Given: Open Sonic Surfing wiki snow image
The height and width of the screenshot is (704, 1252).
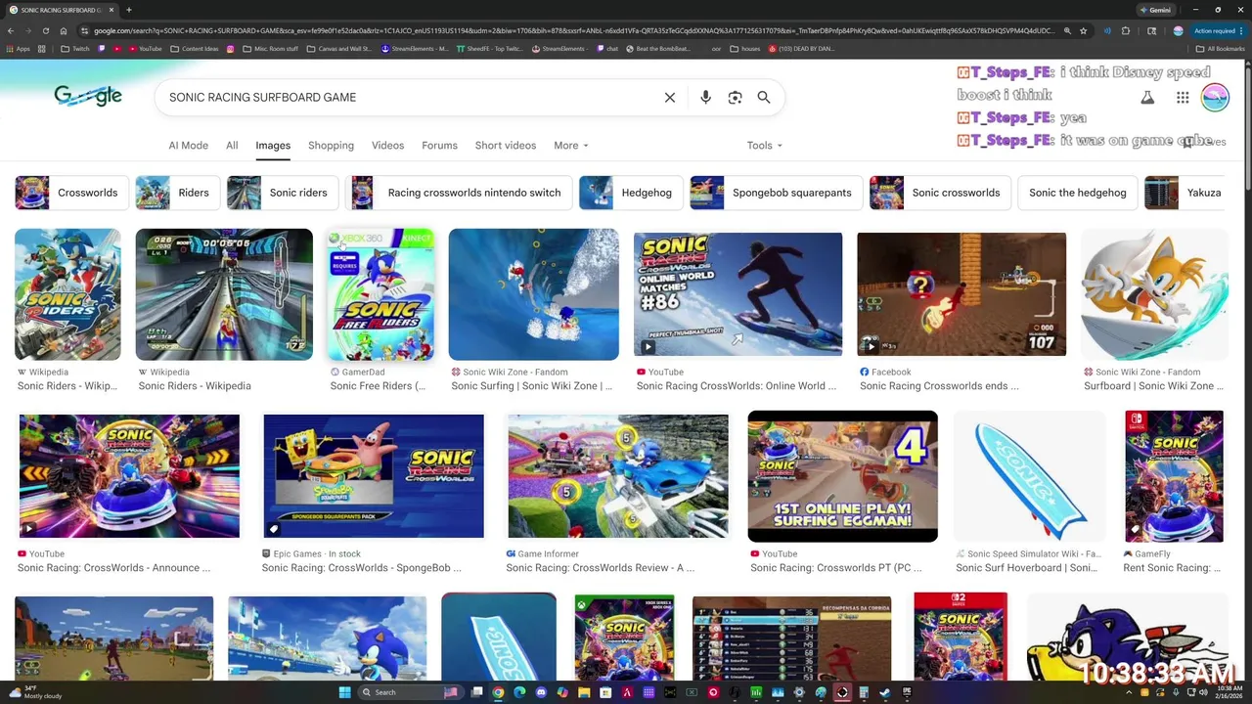Looking at the screenshot, I should 533,294.
